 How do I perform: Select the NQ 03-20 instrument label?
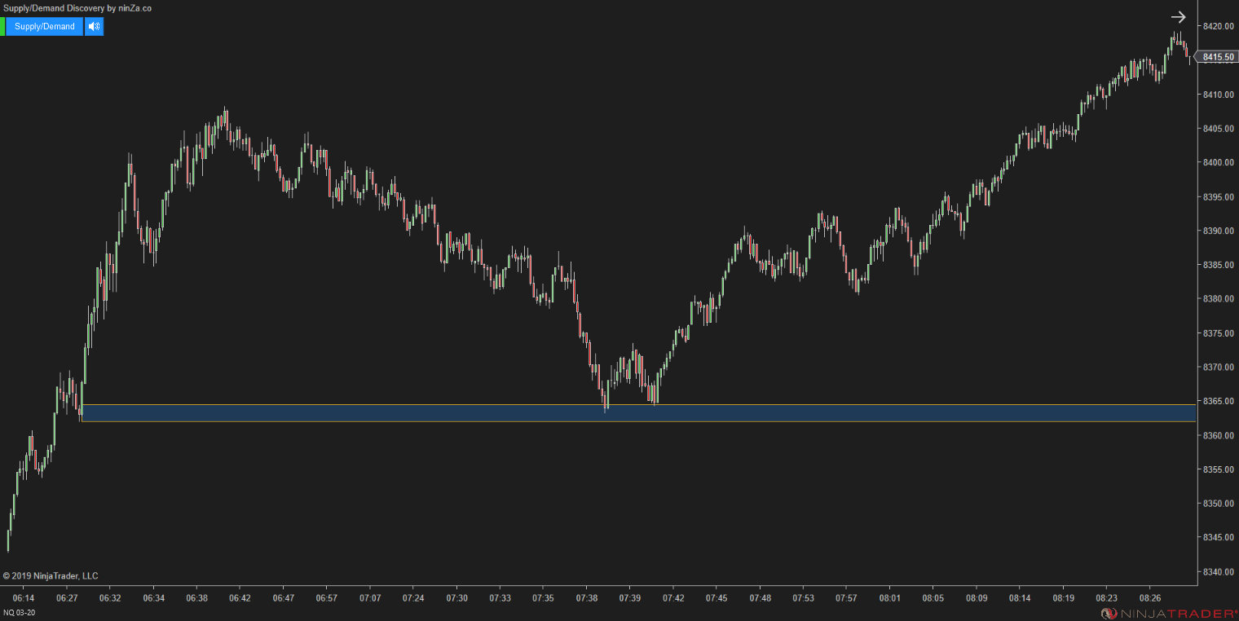20,612
